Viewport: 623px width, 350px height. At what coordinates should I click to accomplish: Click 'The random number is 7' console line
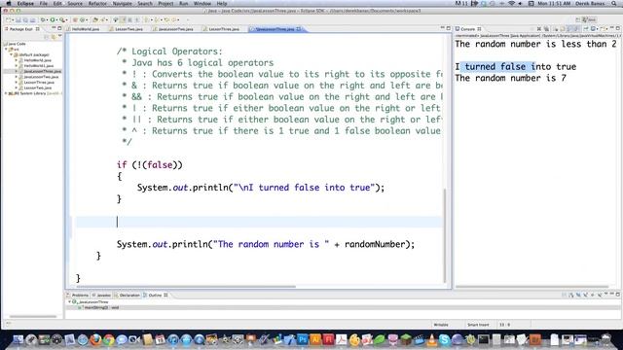(x=510, y=78)
